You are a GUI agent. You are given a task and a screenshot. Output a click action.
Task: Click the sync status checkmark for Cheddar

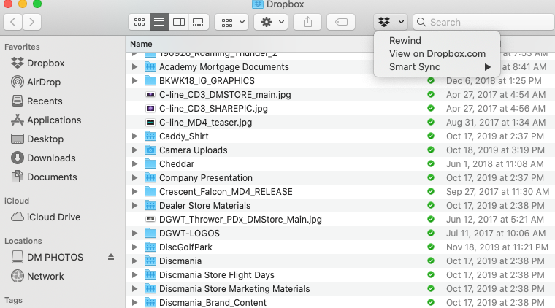tap(431, 163)
